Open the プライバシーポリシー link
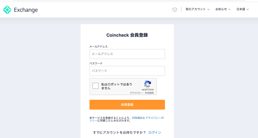The width and height of the screenshot is (258, 138). [x=127, y=119]
